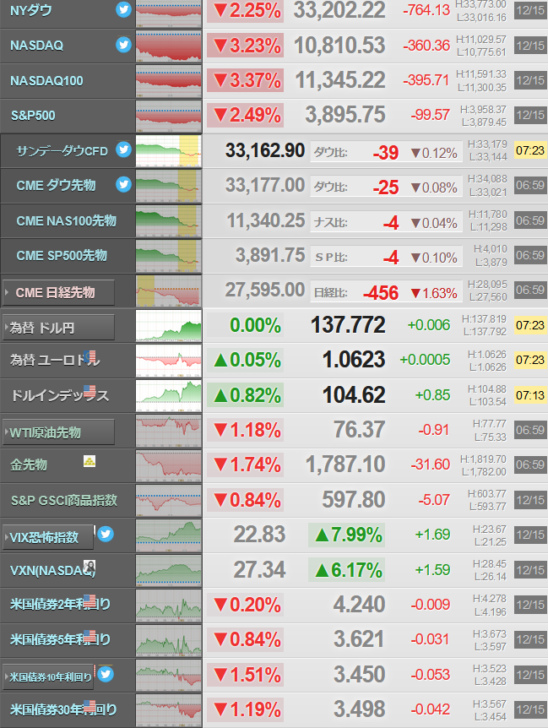The width and height of the screenshot is (548, 728).
Task: Click the NASDAQ100 price 11,345.22
Action: click(340, 80)
